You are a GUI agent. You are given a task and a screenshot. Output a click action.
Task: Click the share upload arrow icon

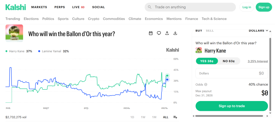167,33
